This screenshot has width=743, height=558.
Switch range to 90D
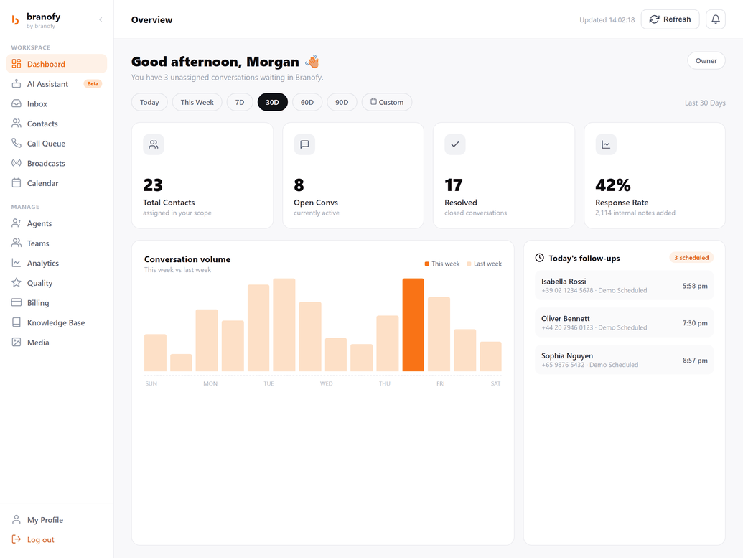coord(342,103)
